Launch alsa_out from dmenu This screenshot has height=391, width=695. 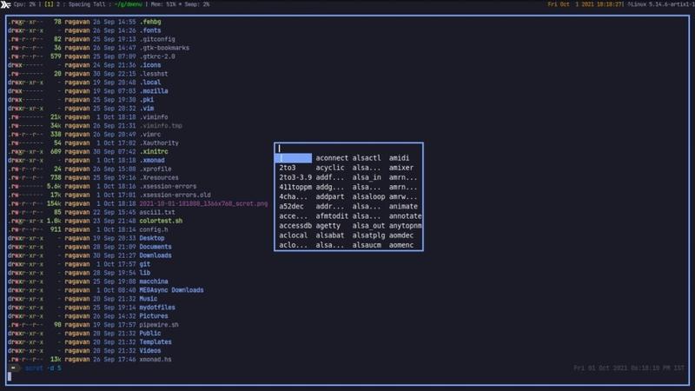coord(368,226)
